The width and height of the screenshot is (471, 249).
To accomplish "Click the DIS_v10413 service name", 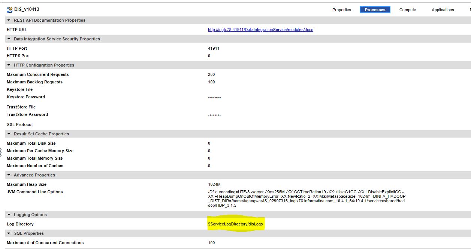I will 27,10.
